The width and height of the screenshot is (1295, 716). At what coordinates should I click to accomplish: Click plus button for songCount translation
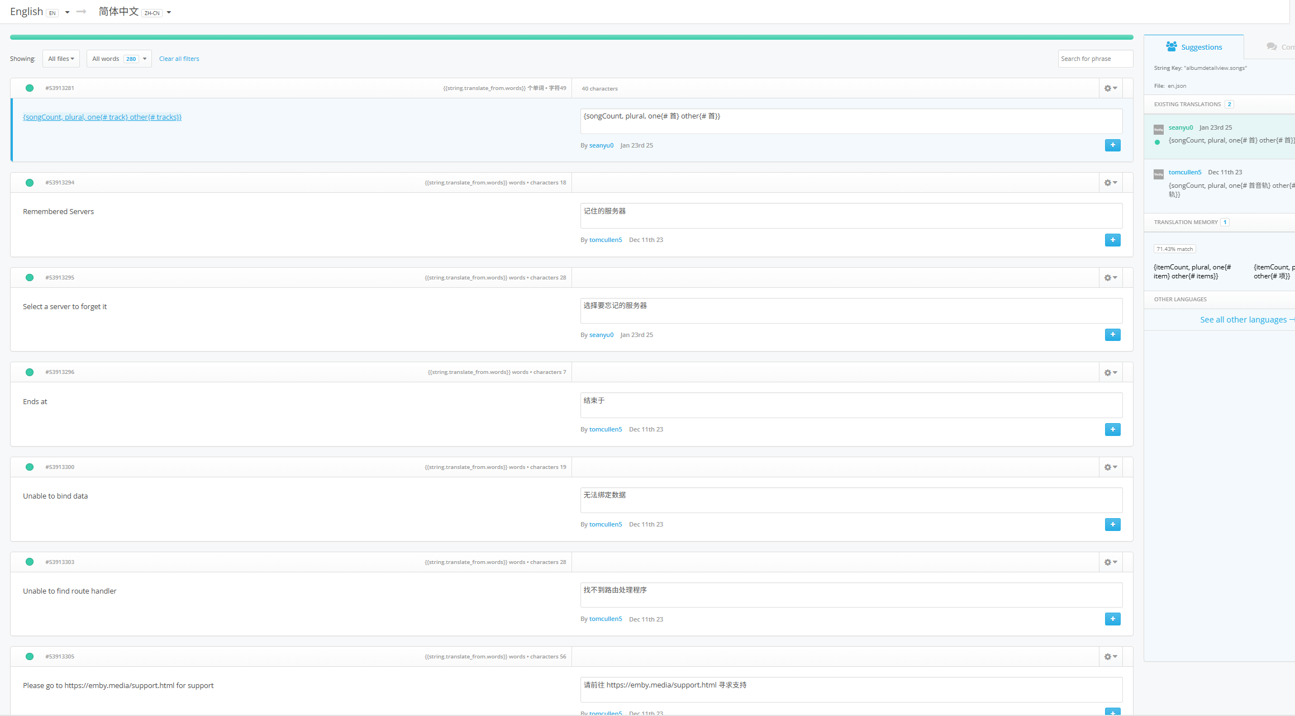[1112, 145]
